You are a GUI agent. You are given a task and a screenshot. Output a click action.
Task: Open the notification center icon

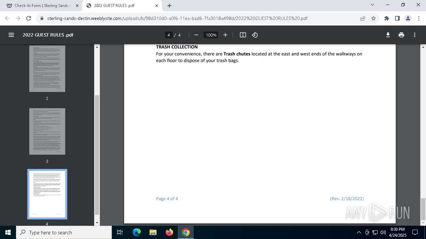pyautogui.click(x=415, y=232)
